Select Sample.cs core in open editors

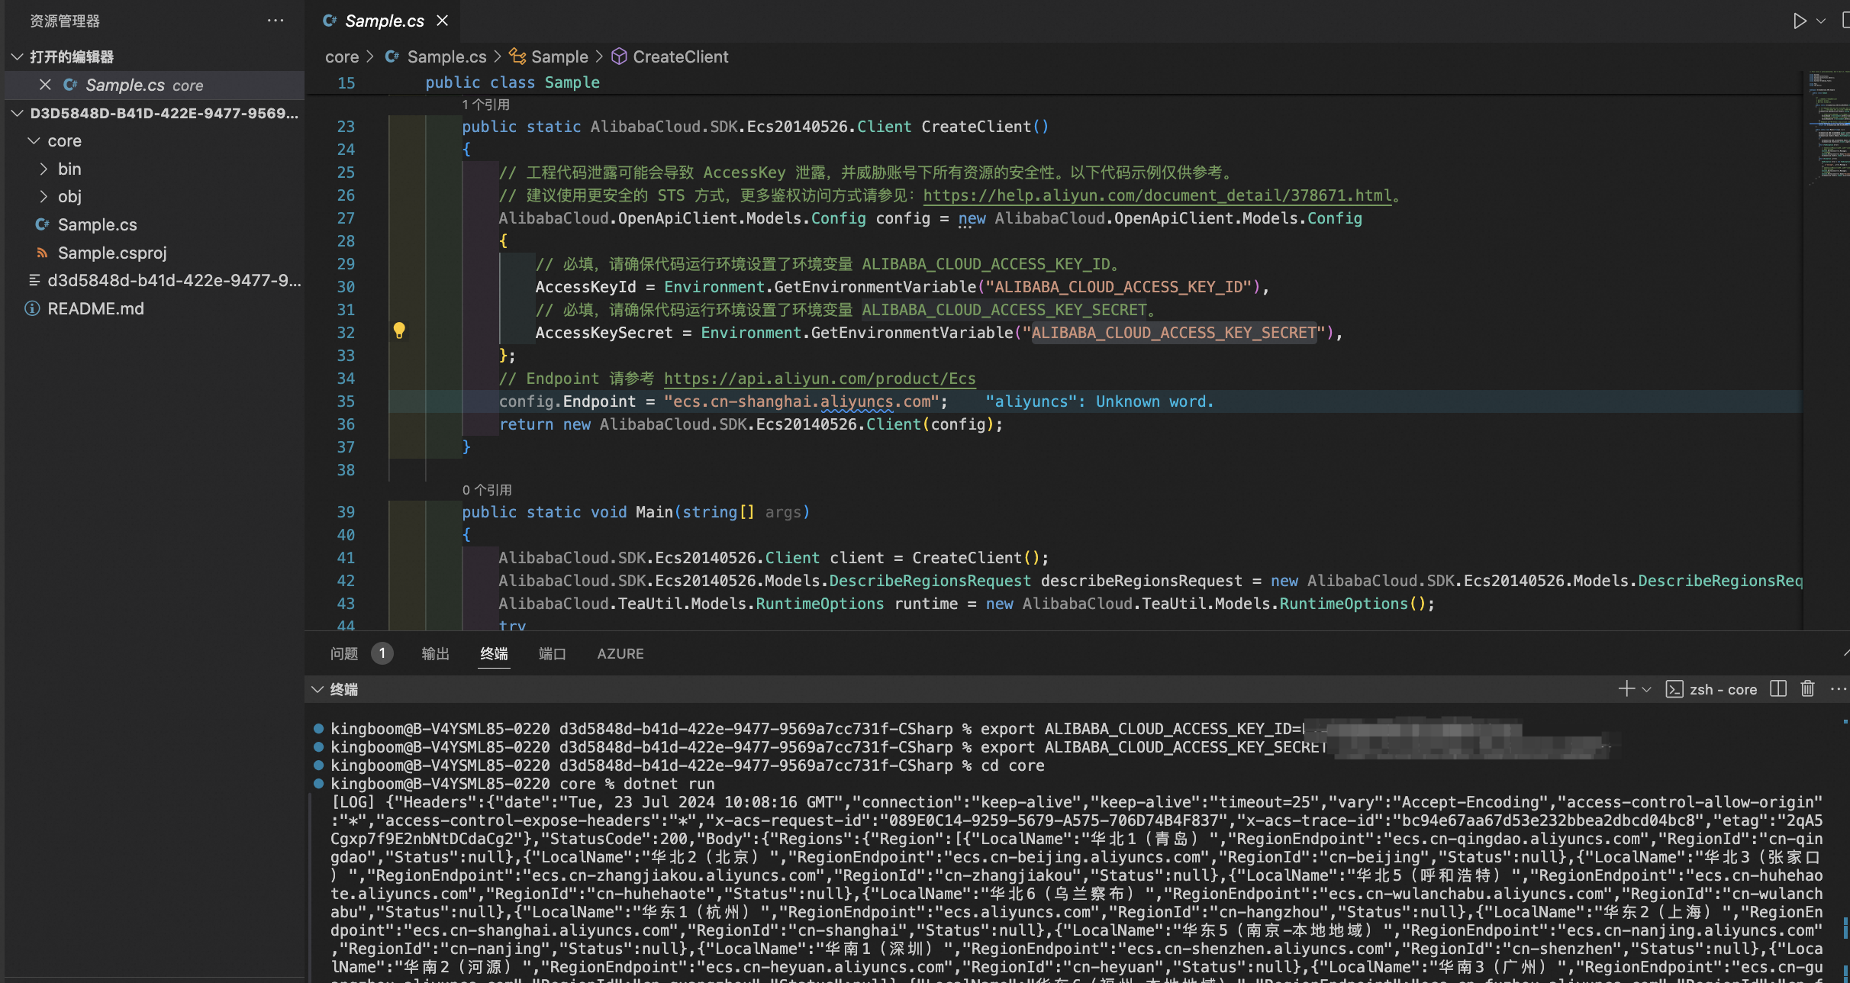point(154,85)
